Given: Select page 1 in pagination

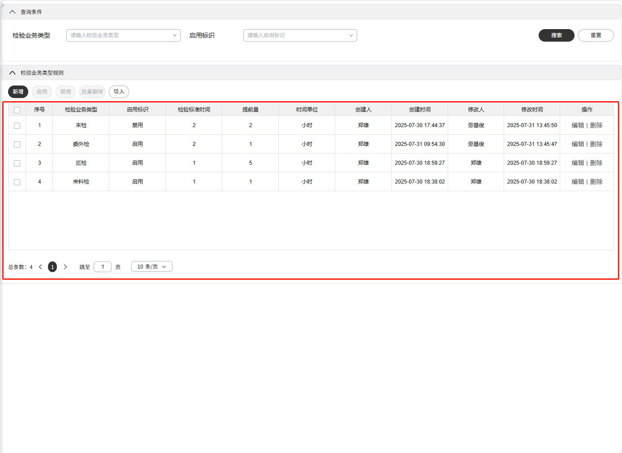Looking at the screenshot, I should [52, 267].
